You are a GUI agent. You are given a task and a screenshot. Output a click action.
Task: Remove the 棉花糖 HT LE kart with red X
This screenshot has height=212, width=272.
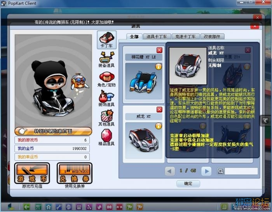click(159, 50)
